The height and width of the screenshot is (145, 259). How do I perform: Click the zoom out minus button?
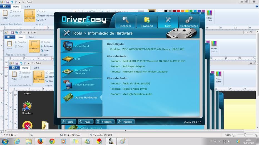point(233,135)
